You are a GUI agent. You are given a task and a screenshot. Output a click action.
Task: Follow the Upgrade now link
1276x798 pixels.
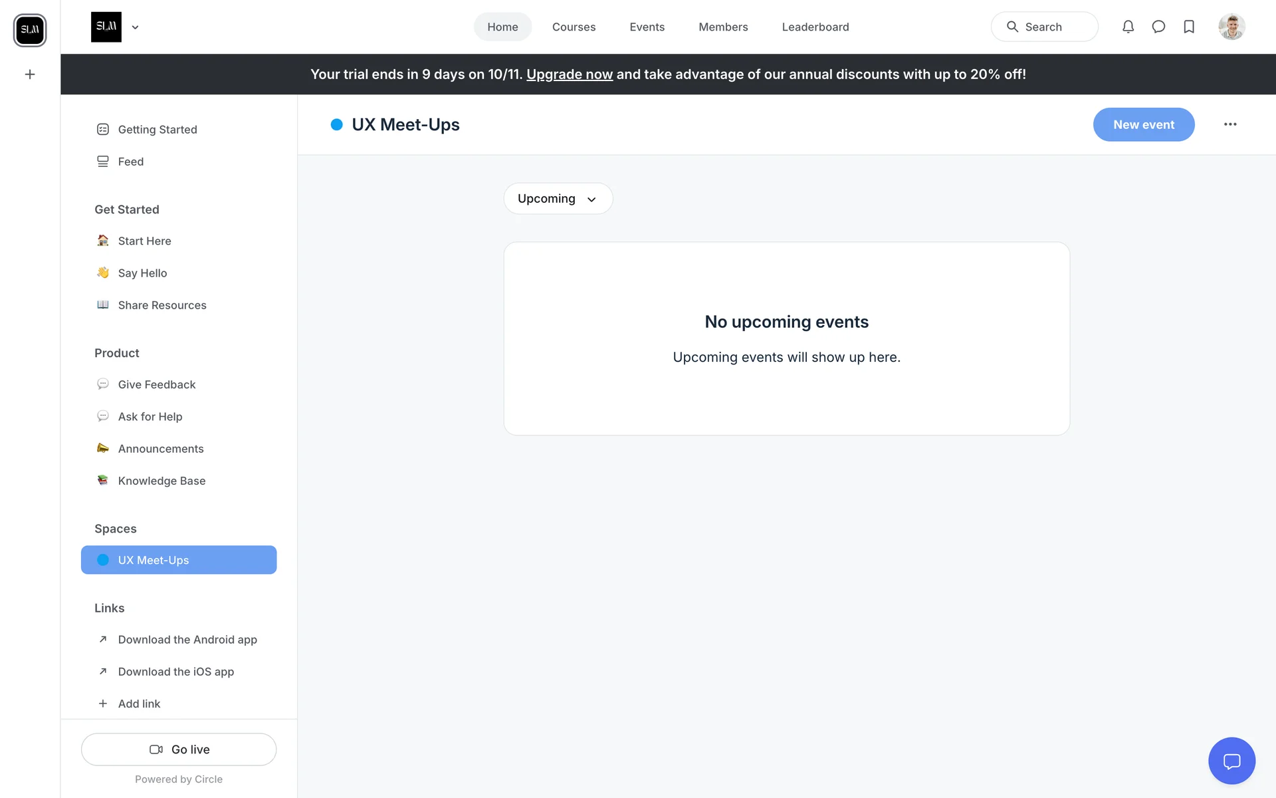[569, 74]
